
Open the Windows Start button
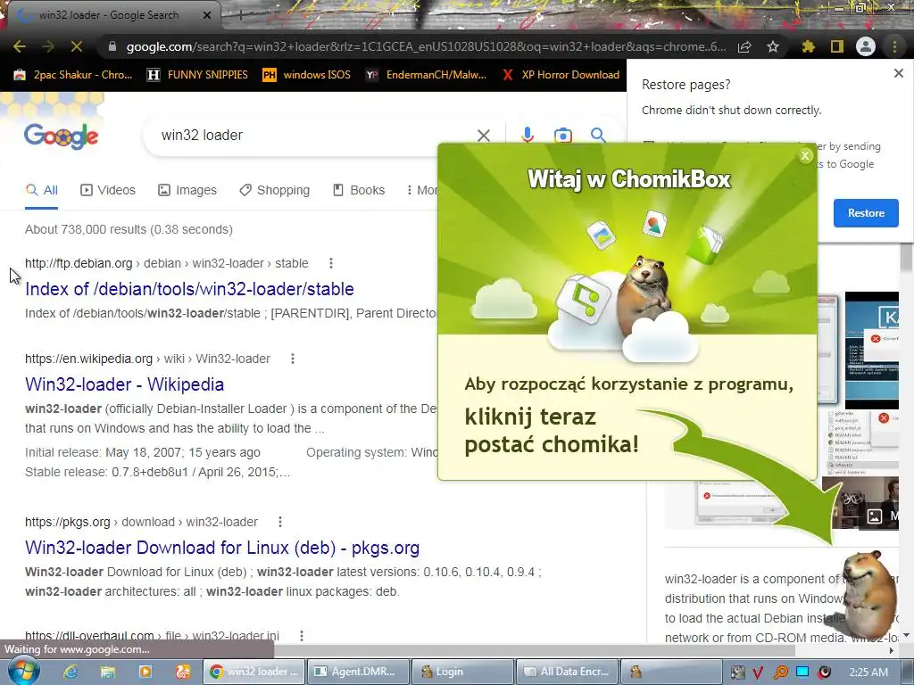pos(22,672)
